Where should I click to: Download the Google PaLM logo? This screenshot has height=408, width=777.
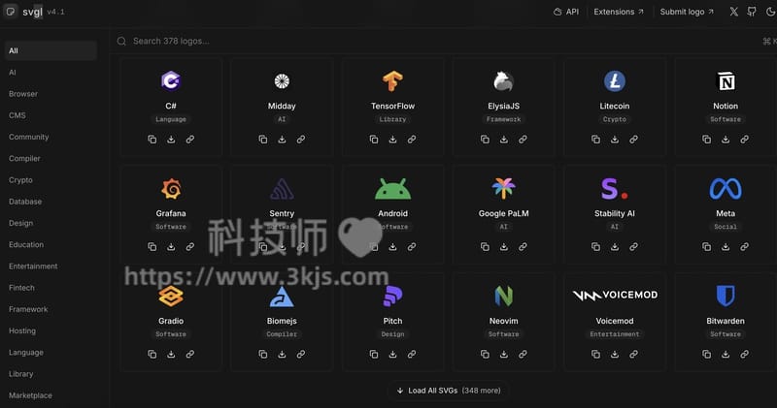click(x=504, y=247)
